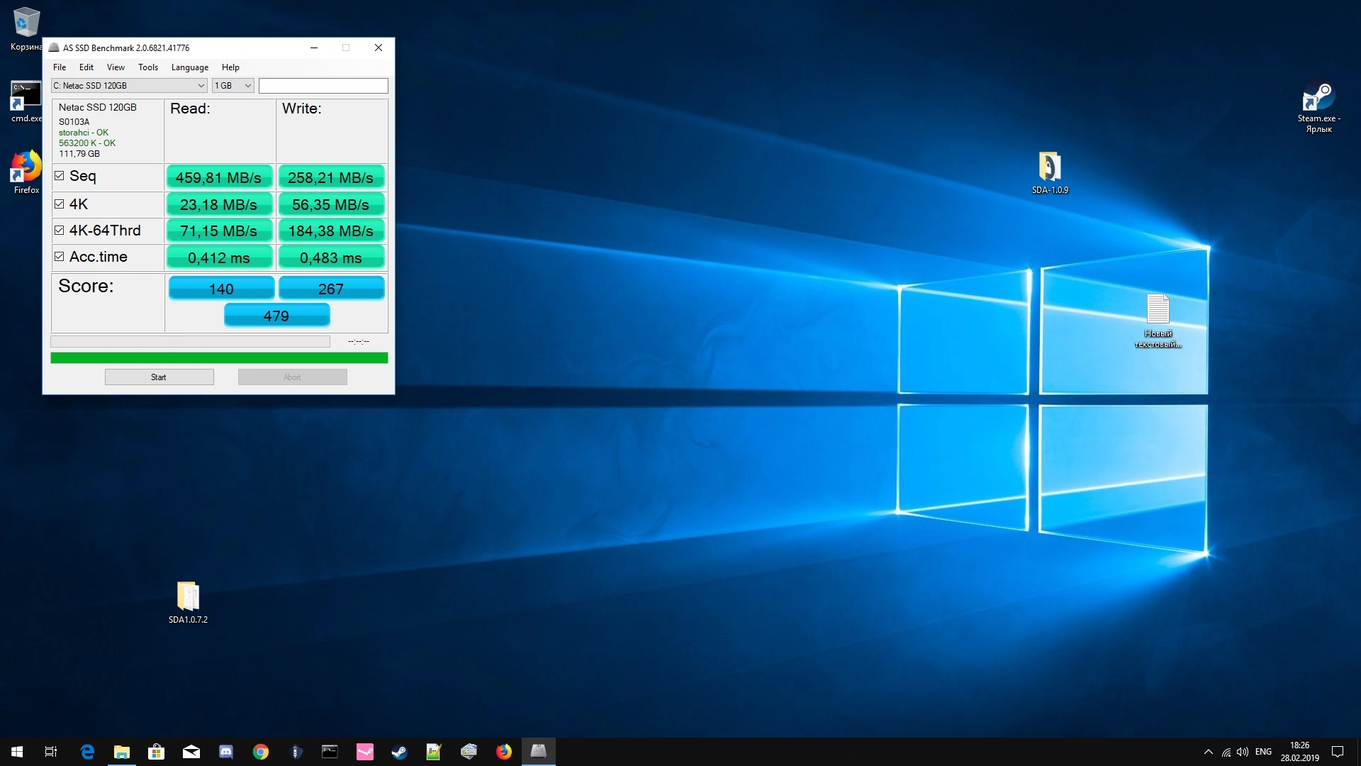
Task: Open the Help menu
Action: tap(230, 67)
